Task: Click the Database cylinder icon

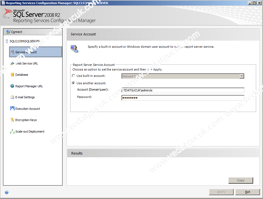Action: coord(12,75)
